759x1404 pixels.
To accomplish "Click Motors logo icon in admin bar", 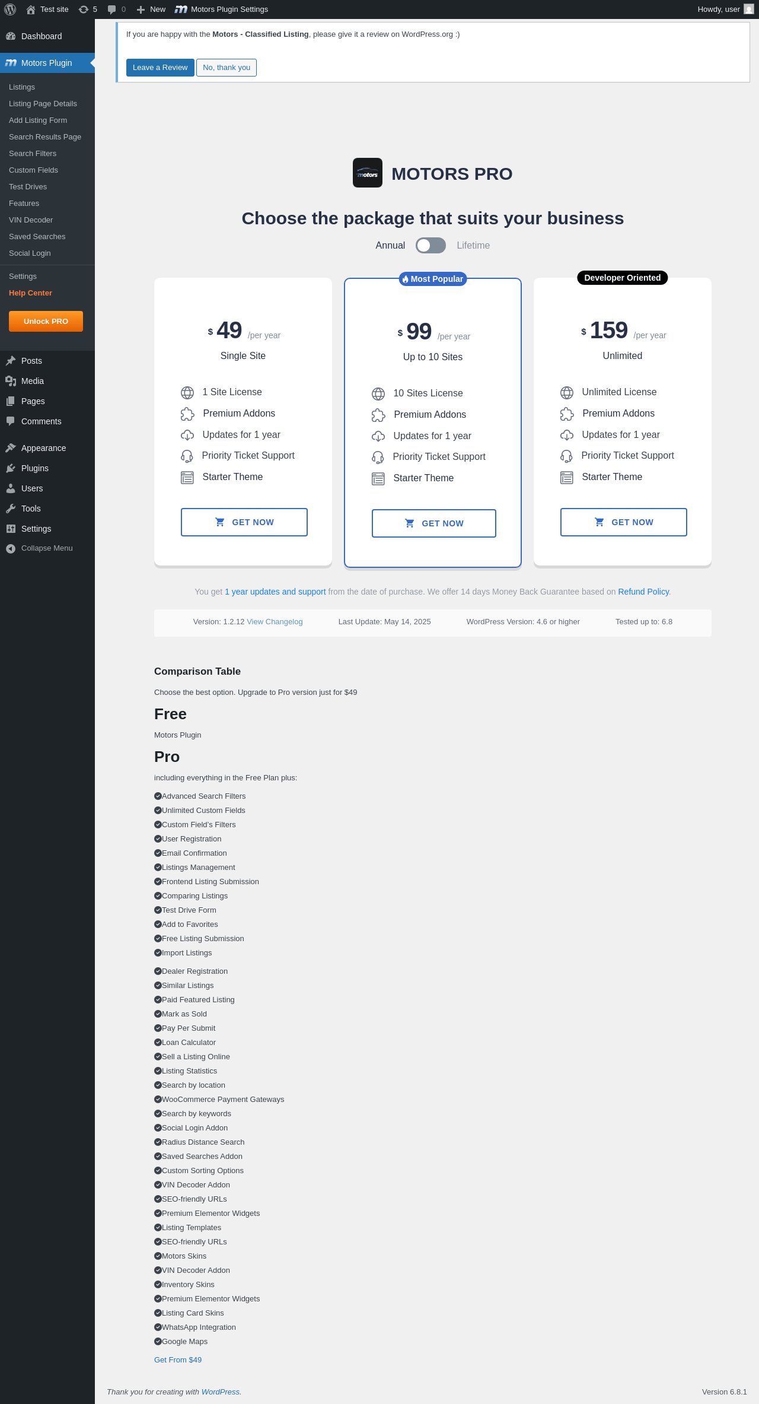I will [x=181, y=9].
